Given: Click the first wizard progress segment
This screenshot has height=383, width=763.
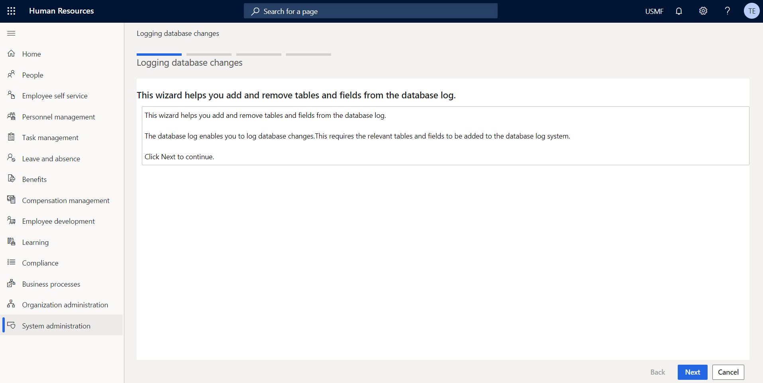Looking at the screenshot, I should click(159, 54).
